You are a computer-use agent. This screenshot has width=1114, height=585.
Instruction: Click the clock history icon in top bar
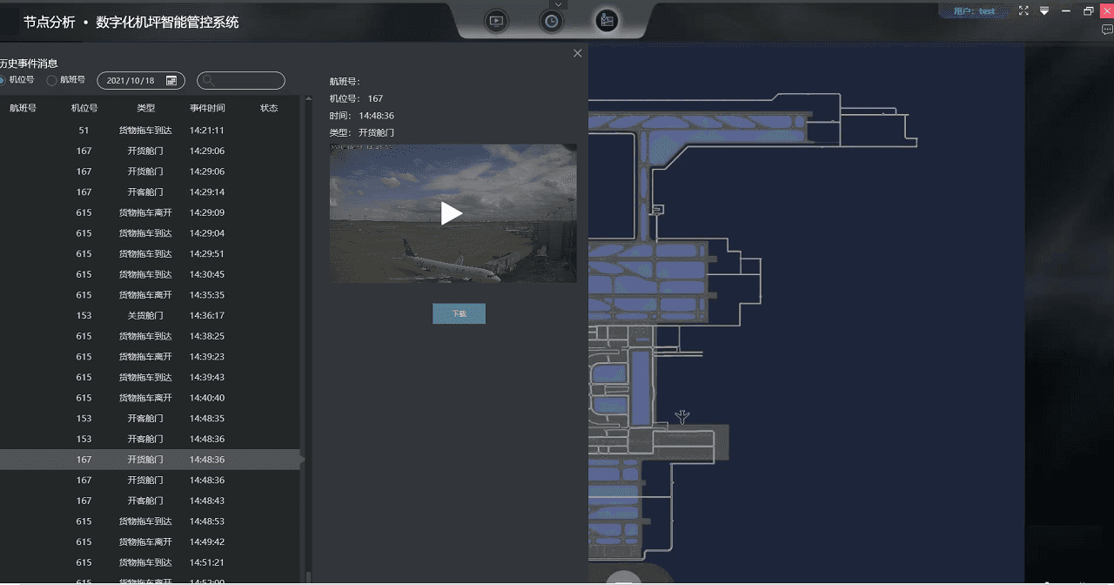point(551,21)
